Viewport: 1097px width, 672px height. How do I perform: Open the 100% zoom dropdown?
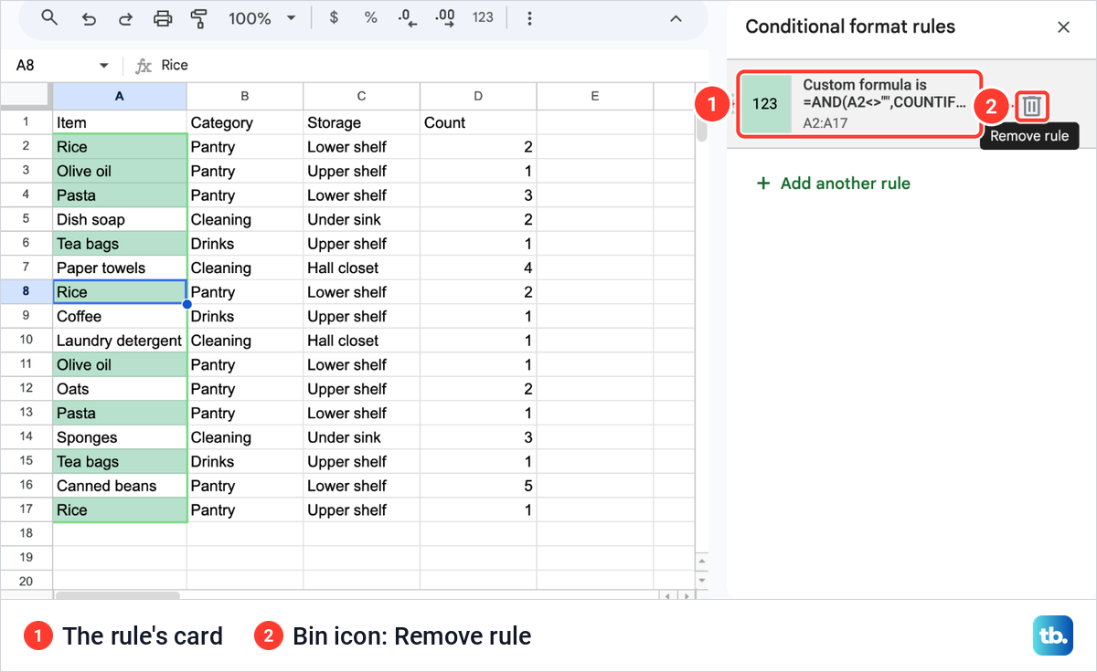(x=262, y=18)
